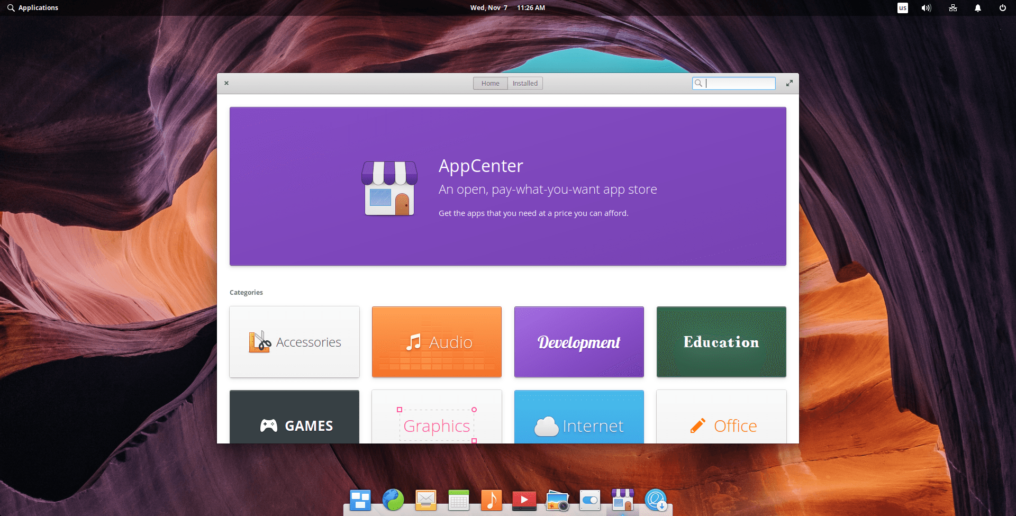1016x516 pixels.
Task: Open System Settings toggle icon in dock
Action: point(590,500)
